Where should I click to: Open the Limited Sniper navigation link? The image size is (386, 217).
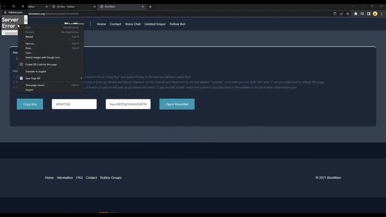point(155,24)
